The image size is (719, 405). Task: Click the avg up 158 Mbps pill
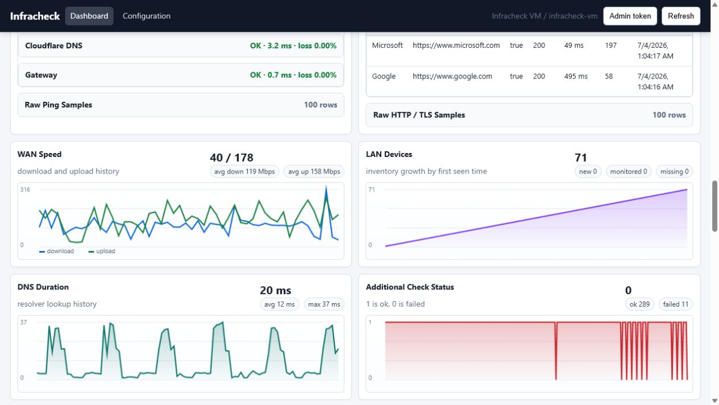tap(314, 171)
